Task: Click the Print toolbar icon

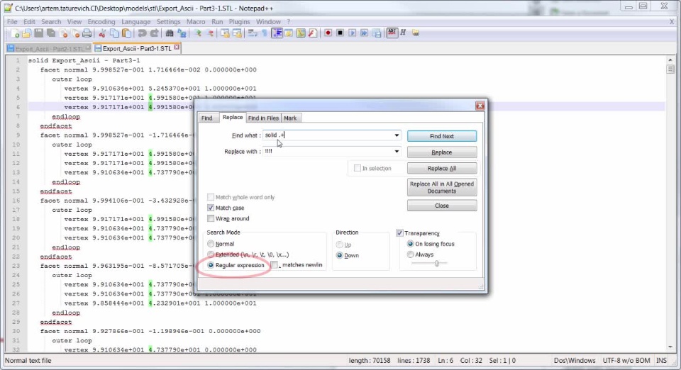Action: click(87, 33)
